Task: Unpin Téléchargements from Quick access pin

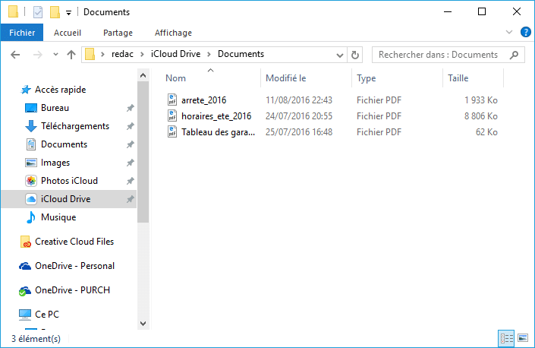Action: point(130,126)
